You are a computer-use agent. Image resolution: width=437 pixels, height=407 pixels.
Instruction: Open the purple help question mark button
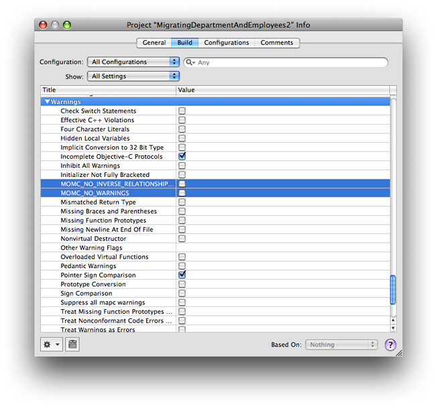[x=390, y=345]
